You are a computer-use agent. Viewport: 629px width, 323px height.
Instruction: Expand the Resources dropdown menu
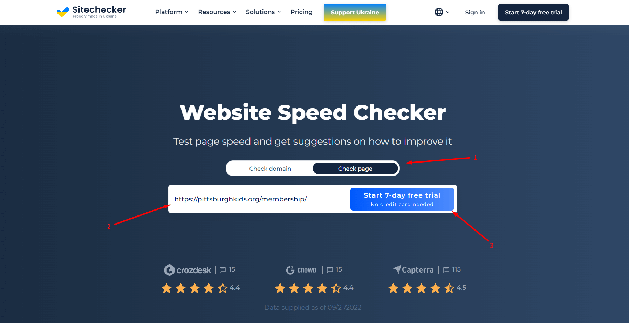217,12
